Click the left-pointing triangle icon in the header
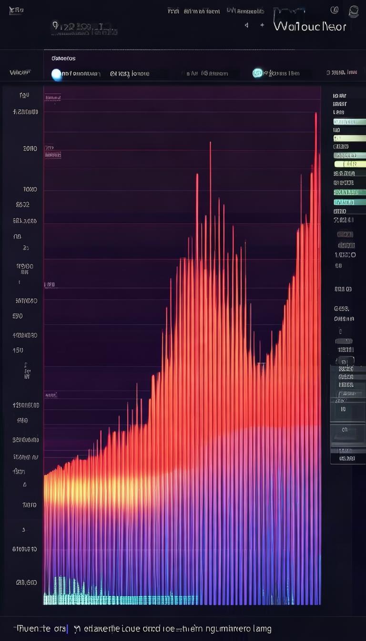Image resolution: width=366 pixels, height=641 pixels. click(246, 25)
